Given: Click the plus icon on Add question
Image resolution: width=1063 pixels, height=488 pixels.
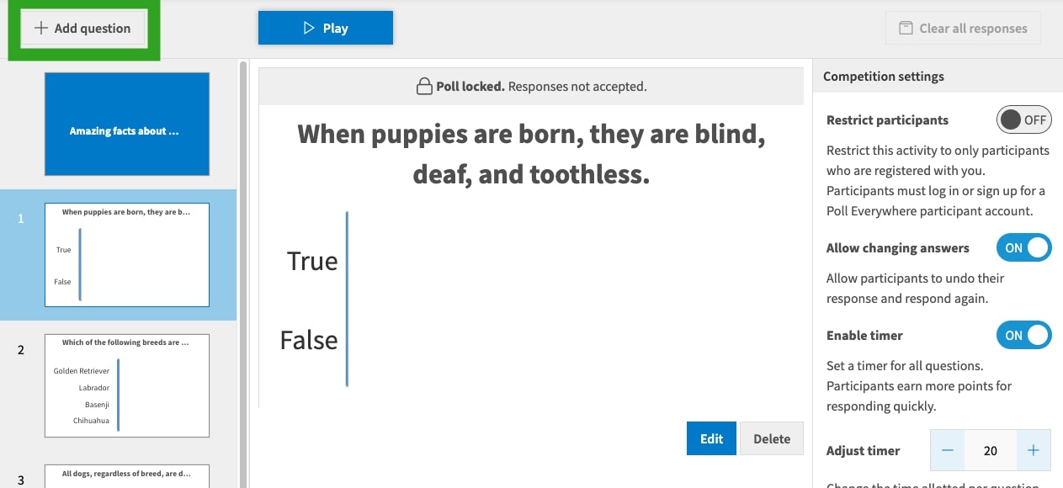Looking at the screenshot, I should [x=40, y=29].
